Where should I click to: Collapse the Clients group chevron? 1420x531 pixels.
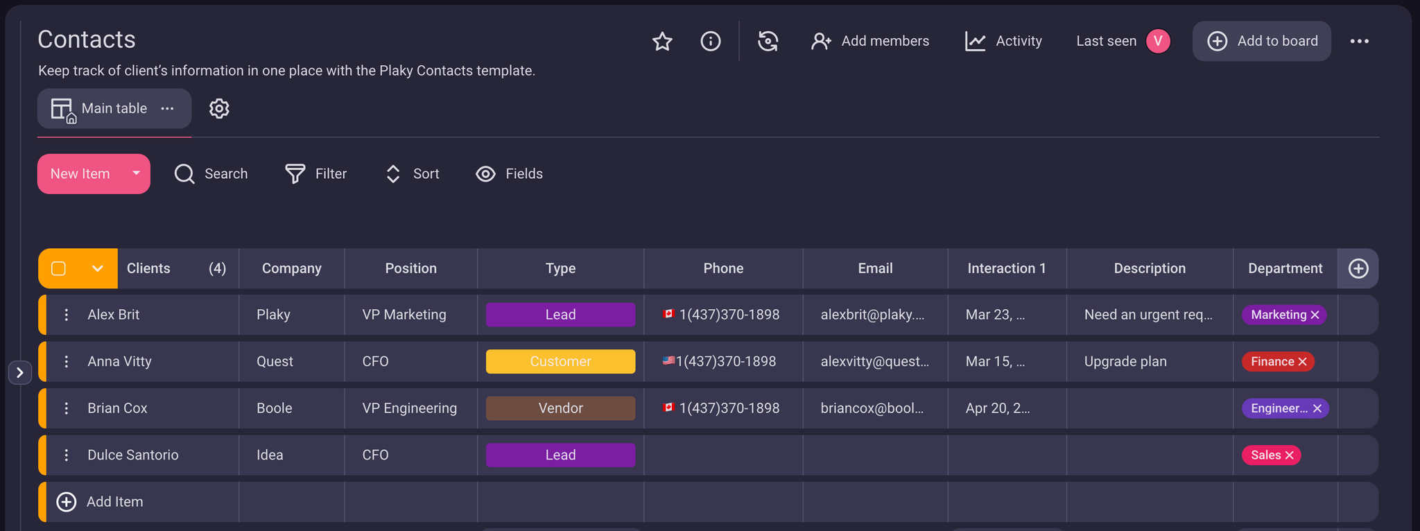tap(98, 269)
